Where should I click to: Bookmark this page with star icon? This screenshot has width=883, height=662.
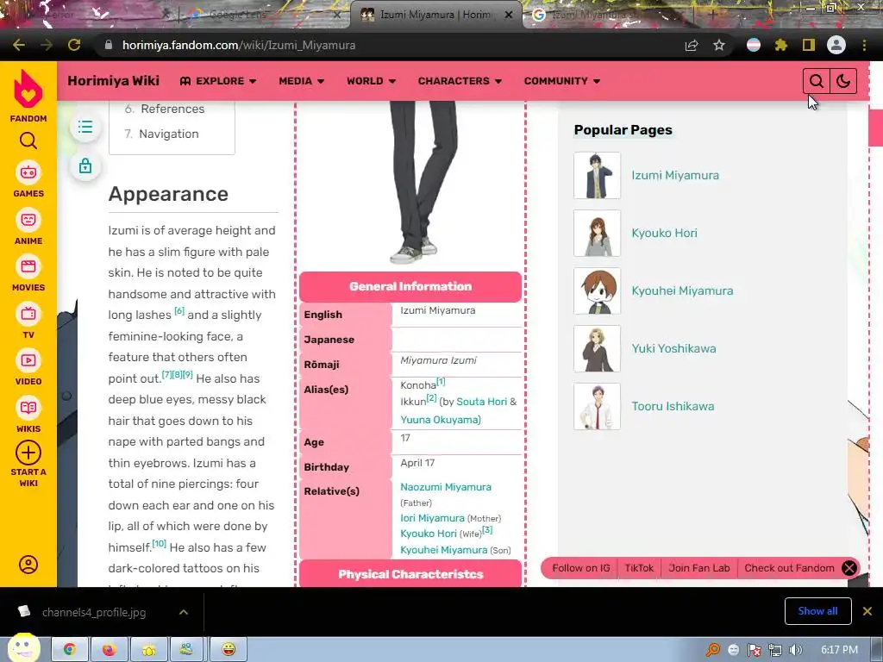point(719,45)
